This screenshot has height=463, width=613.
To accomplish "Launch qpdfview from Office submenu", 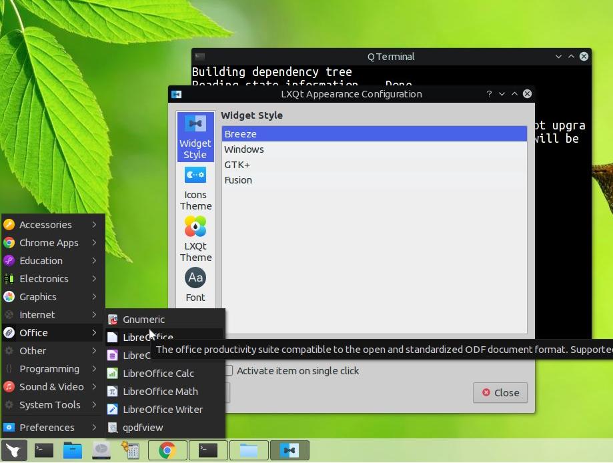I will click(x=165, y=427).
